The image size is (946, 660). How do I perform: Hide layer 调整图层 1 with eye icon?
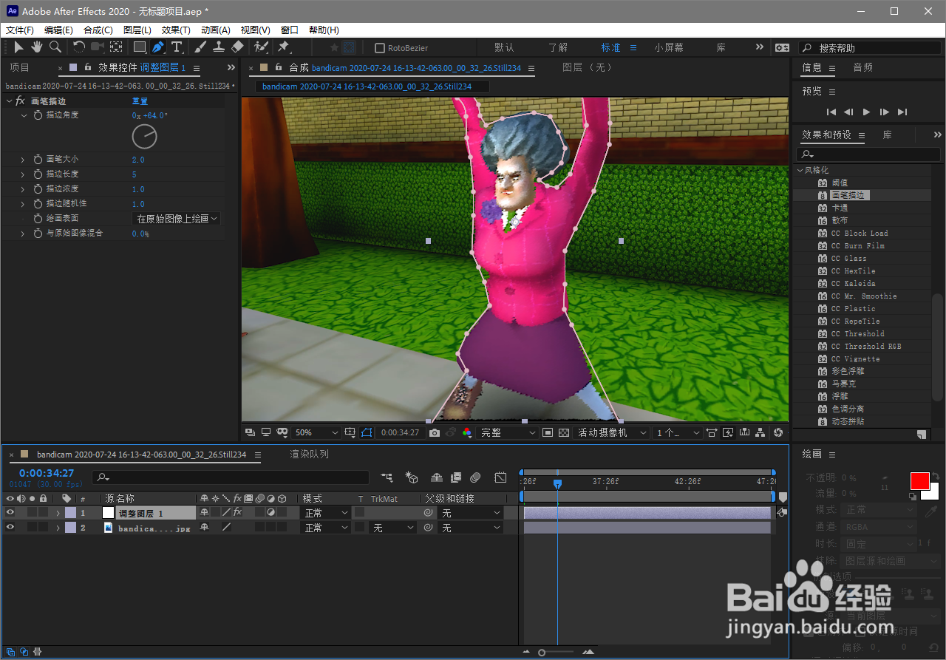point(10,512)
